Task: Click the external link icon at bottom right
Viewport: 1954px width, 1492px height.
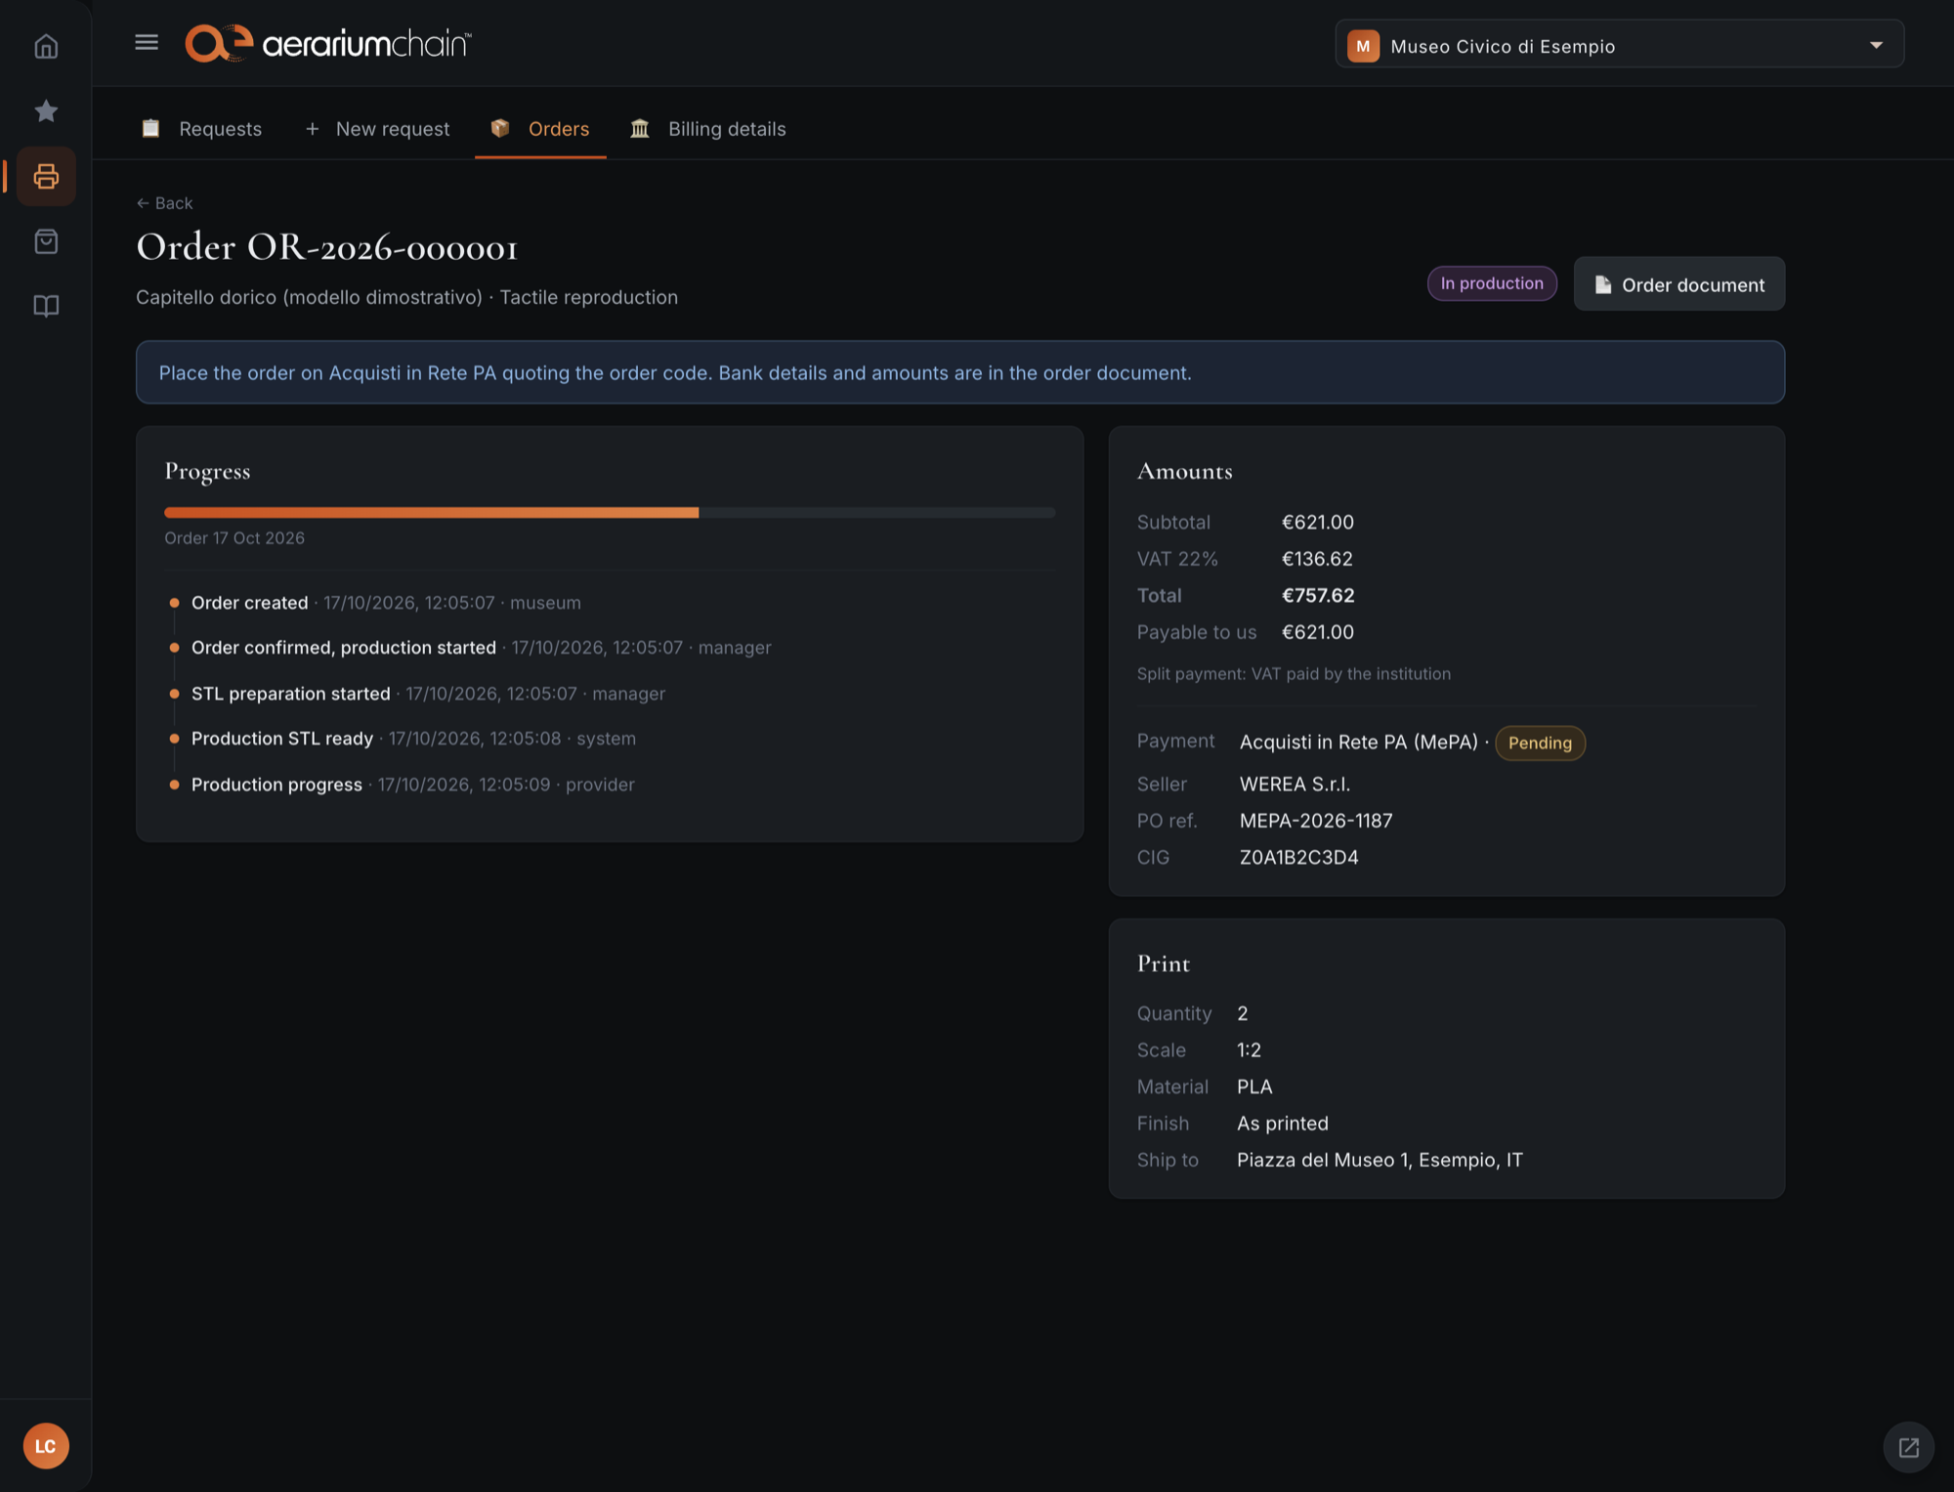Action: coord(1908,1447)
